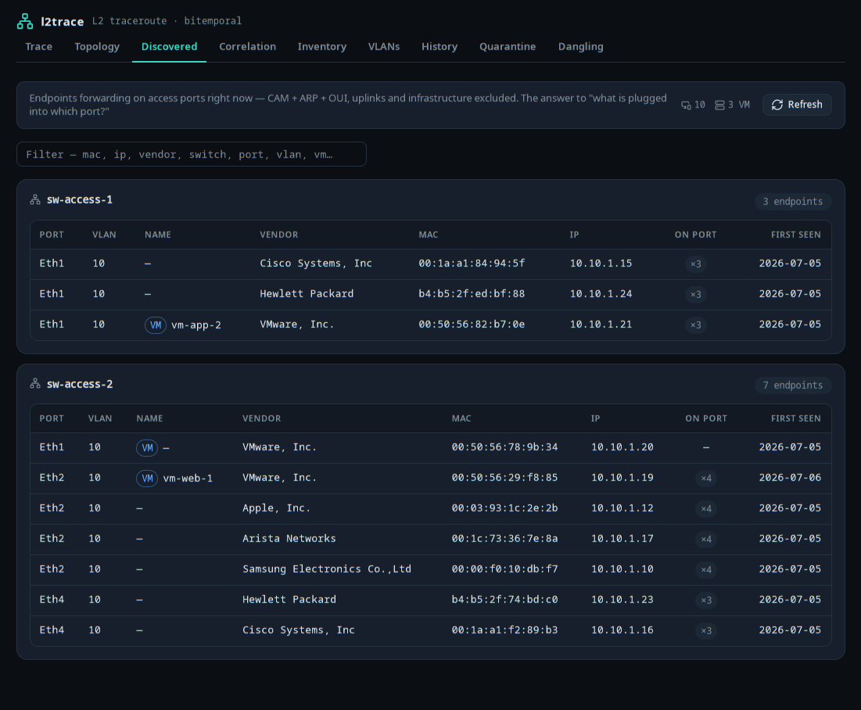The width and height of the screenshot is (861, 710).
Task: Click ×4 badge on Apple, Inc. row
Action: 706,508
